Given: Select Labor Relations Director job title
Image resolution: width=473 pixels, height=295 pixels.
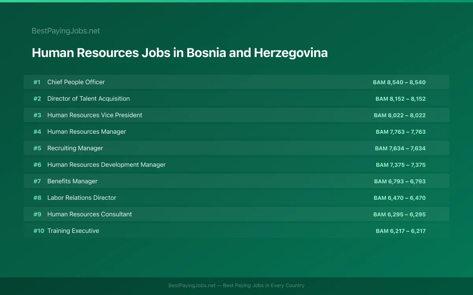Looking at the screenshot, I should [82, 197].
